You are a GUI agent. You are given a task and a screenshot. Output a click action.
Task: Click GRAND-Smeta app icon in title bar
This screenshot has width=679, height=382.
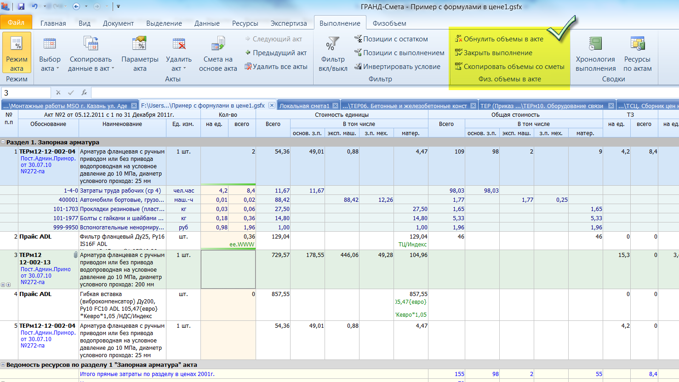[6, 6]
